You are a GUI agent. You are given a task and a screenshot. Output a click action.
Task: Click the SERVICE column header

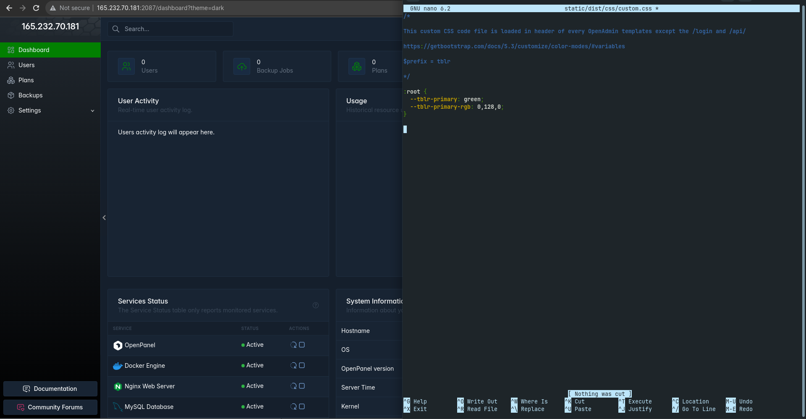tap(122, 328)
